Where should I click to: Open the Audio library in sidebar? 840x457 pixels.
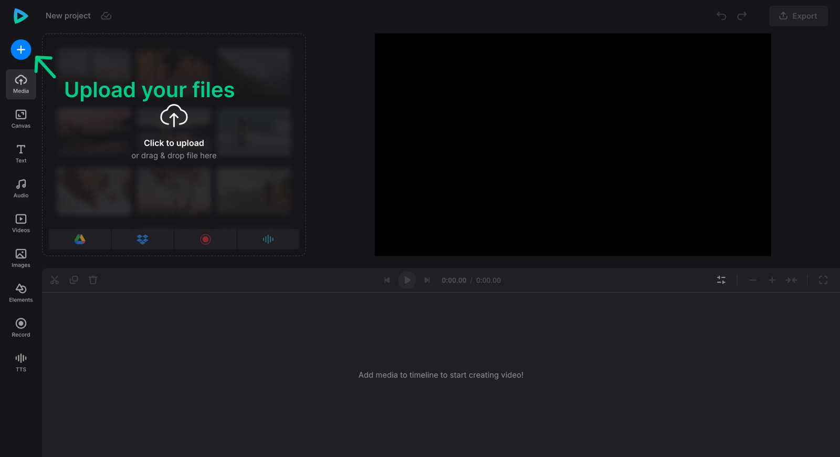point(21,189)
